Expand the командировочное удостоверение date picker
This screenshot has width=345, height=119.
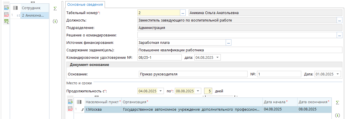217,58
